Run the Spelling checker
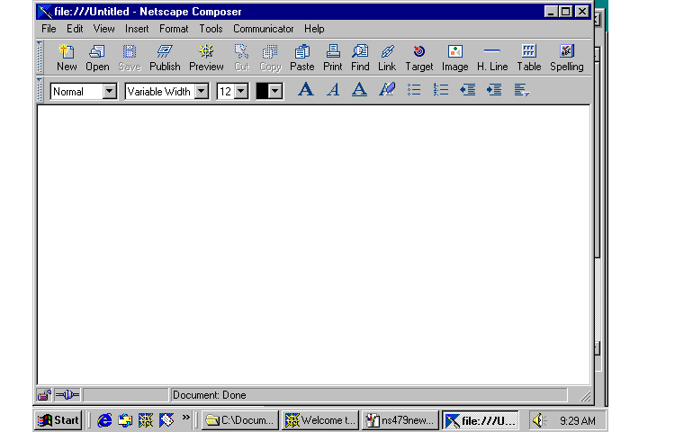 567,58
